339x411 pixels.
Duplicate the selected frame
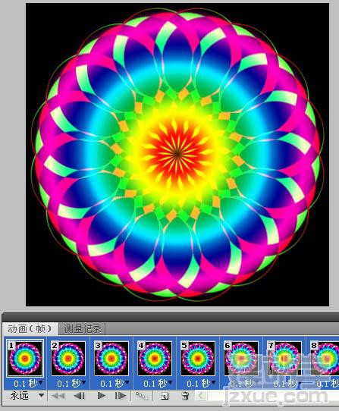coord(165,396)
